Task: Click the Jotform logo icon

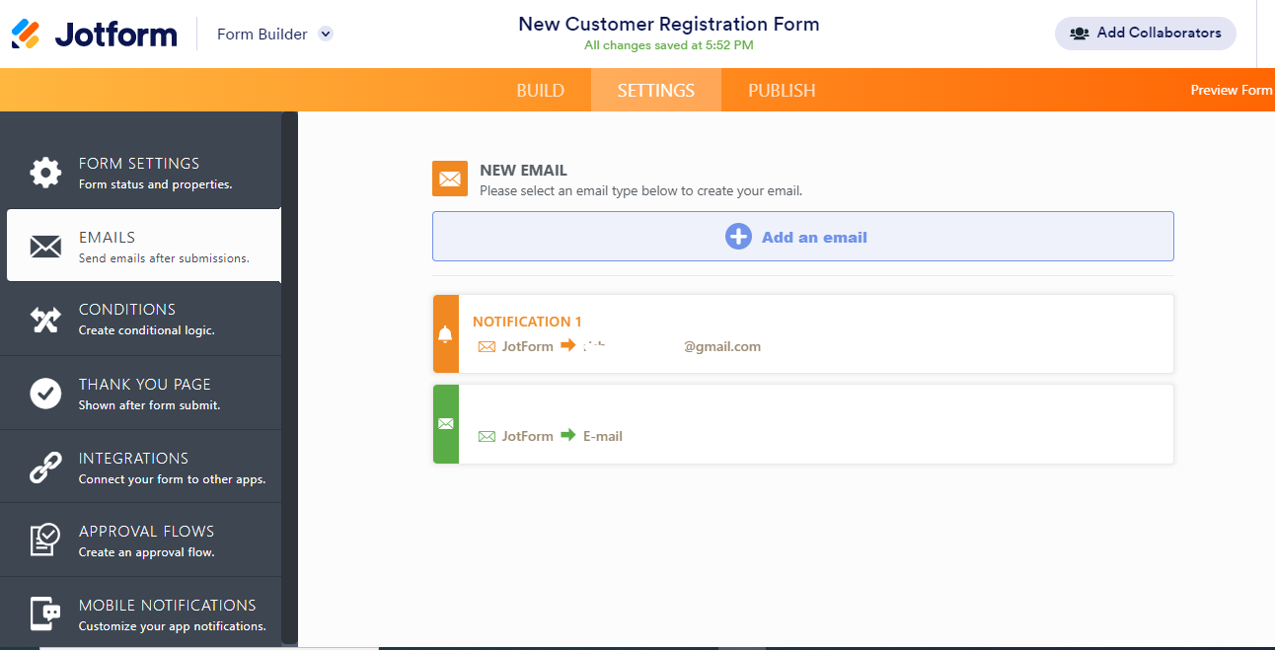Action: (x=26, y=34)
